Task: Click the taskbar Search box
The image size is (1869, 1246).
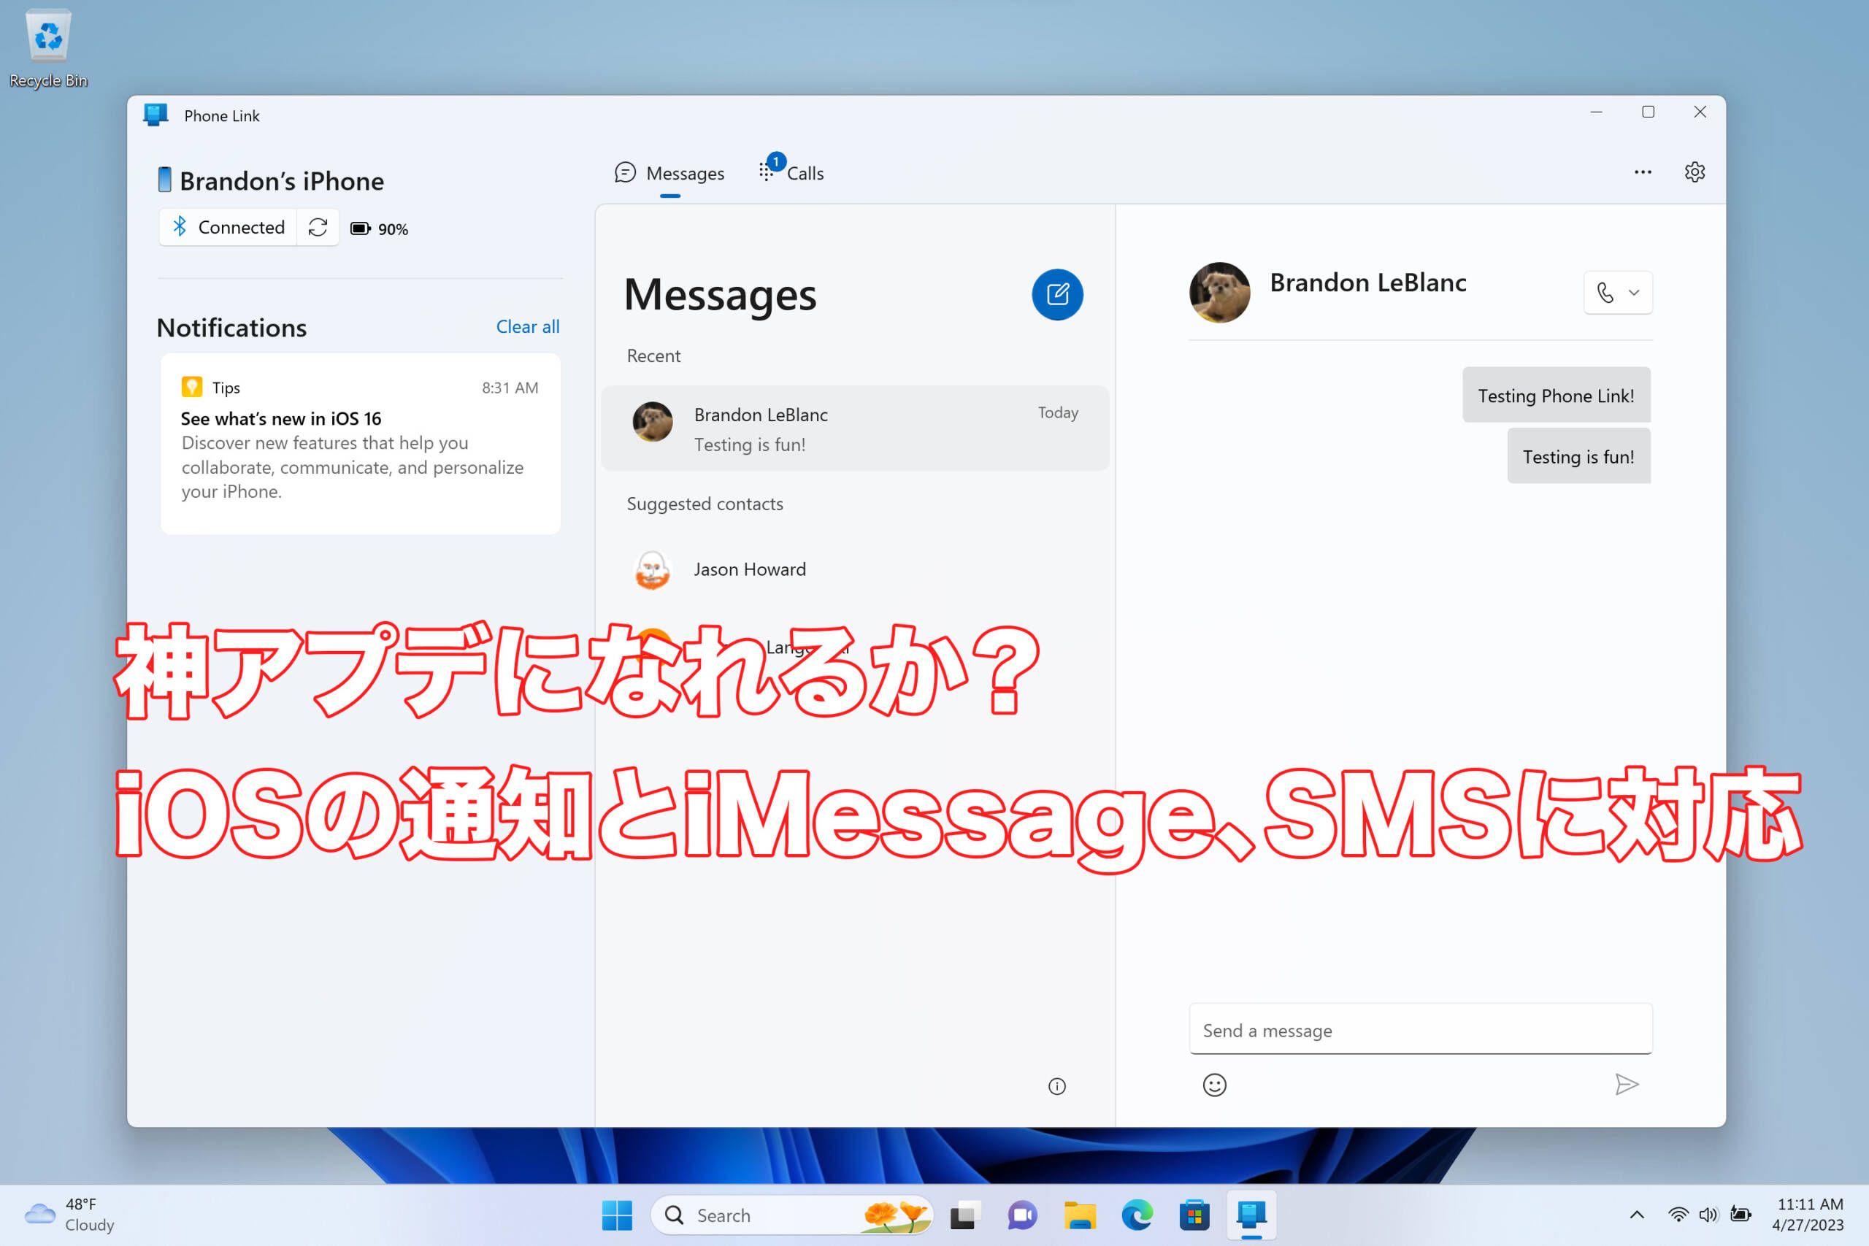Action: point(791,1215)
